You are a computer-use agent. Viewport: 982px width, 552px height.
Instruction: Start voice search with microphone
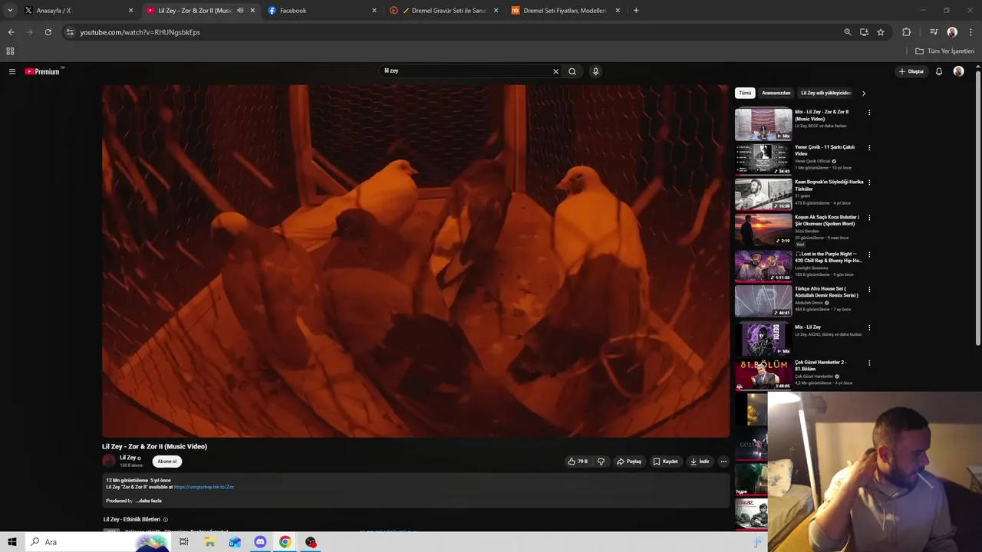[x=595, y=71]
